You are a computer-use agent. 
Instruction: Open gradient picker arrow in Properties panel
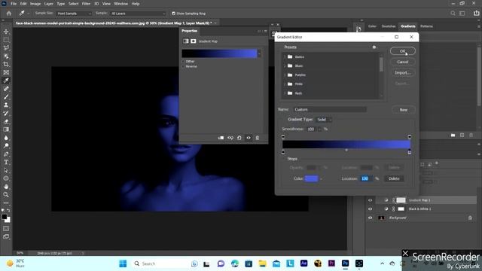259,53
